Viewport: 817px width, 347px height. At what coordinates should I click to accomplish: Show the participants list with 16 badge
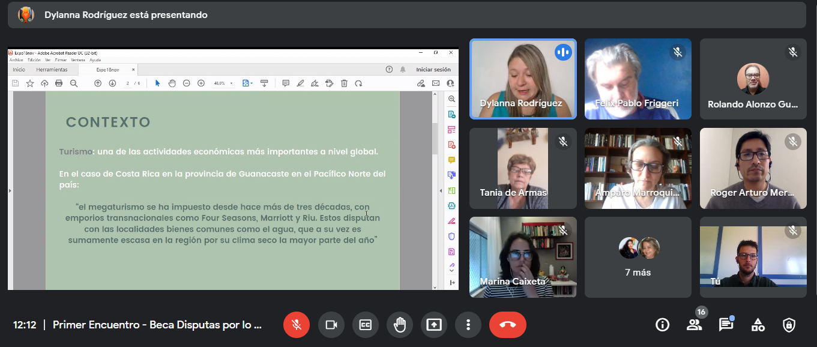[x=694, y=325]
